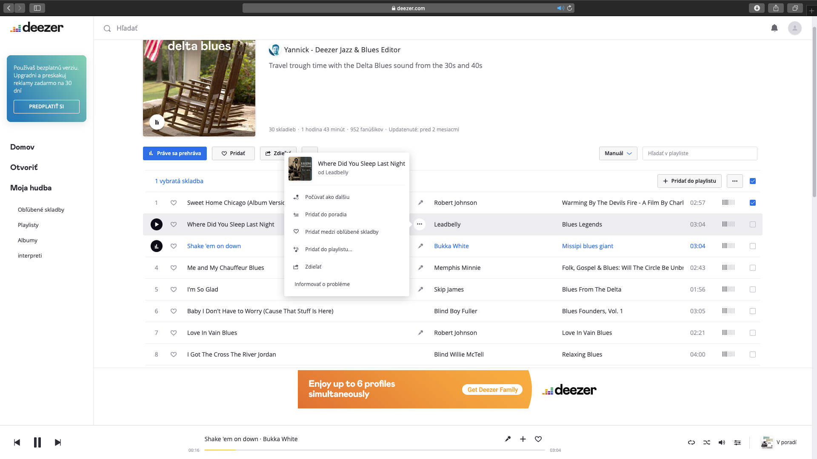Skip to next track
817x459 pixels.
[58, 442]
